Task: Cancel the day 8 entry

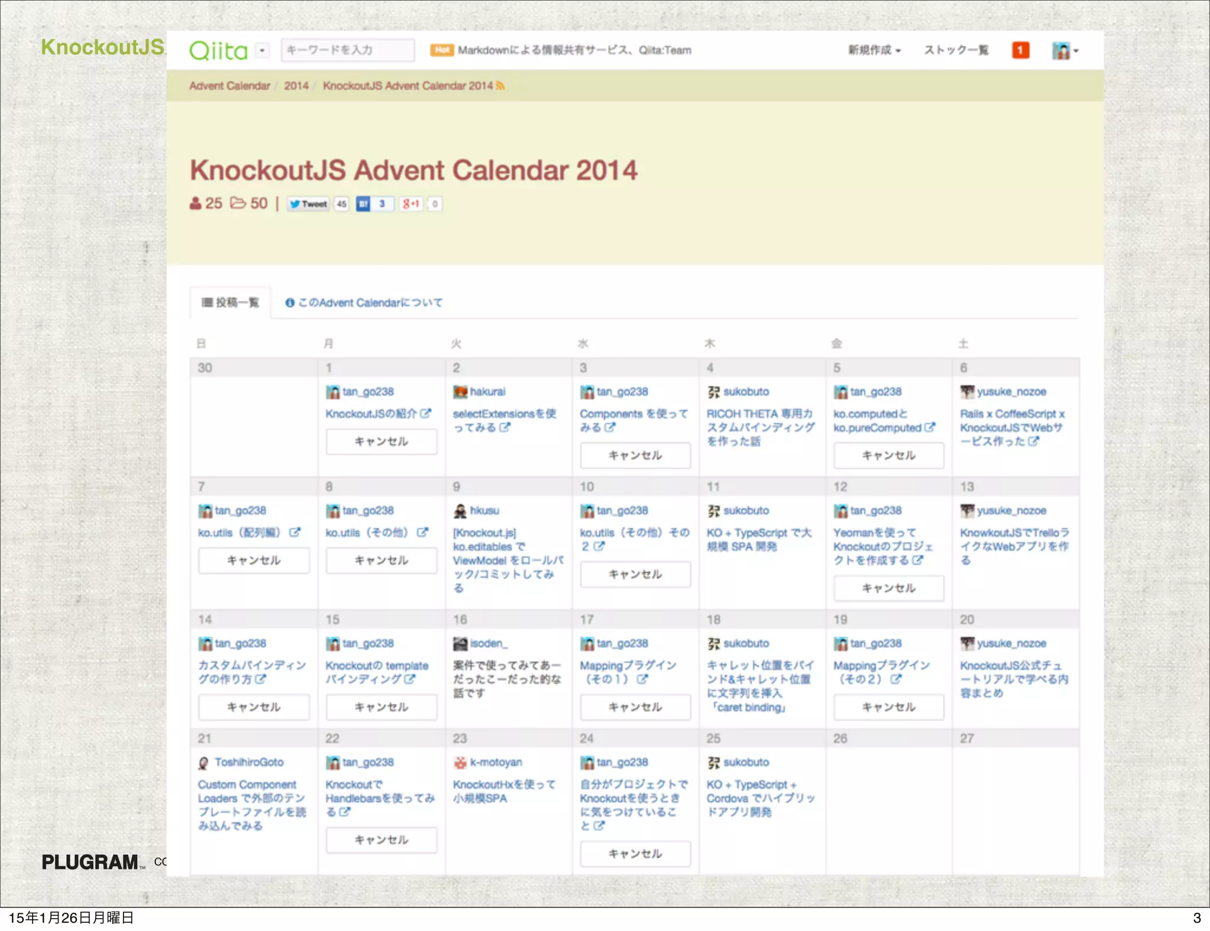Action: click(381, 560)
